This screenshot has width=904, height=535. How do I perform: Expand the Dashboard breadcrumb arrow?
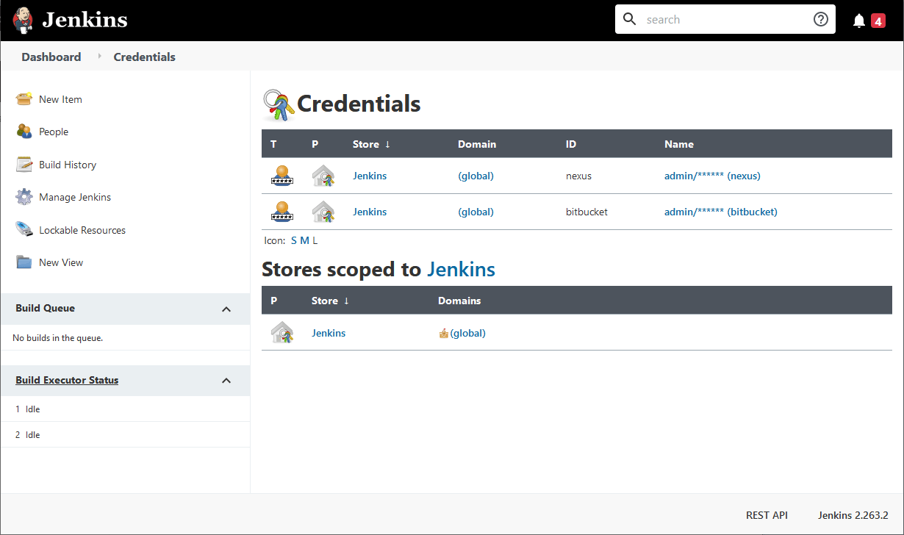tap(99, 57)
